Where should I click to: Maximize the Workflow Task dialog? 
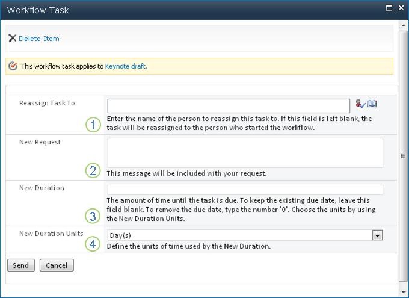click(389, 8)
